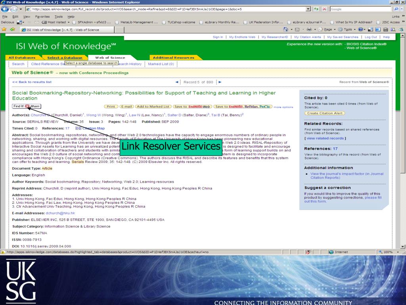Click the page's vertical scrollbar down arrow
The height and width of the screenshot is (305, 406).
pos(403,247)
